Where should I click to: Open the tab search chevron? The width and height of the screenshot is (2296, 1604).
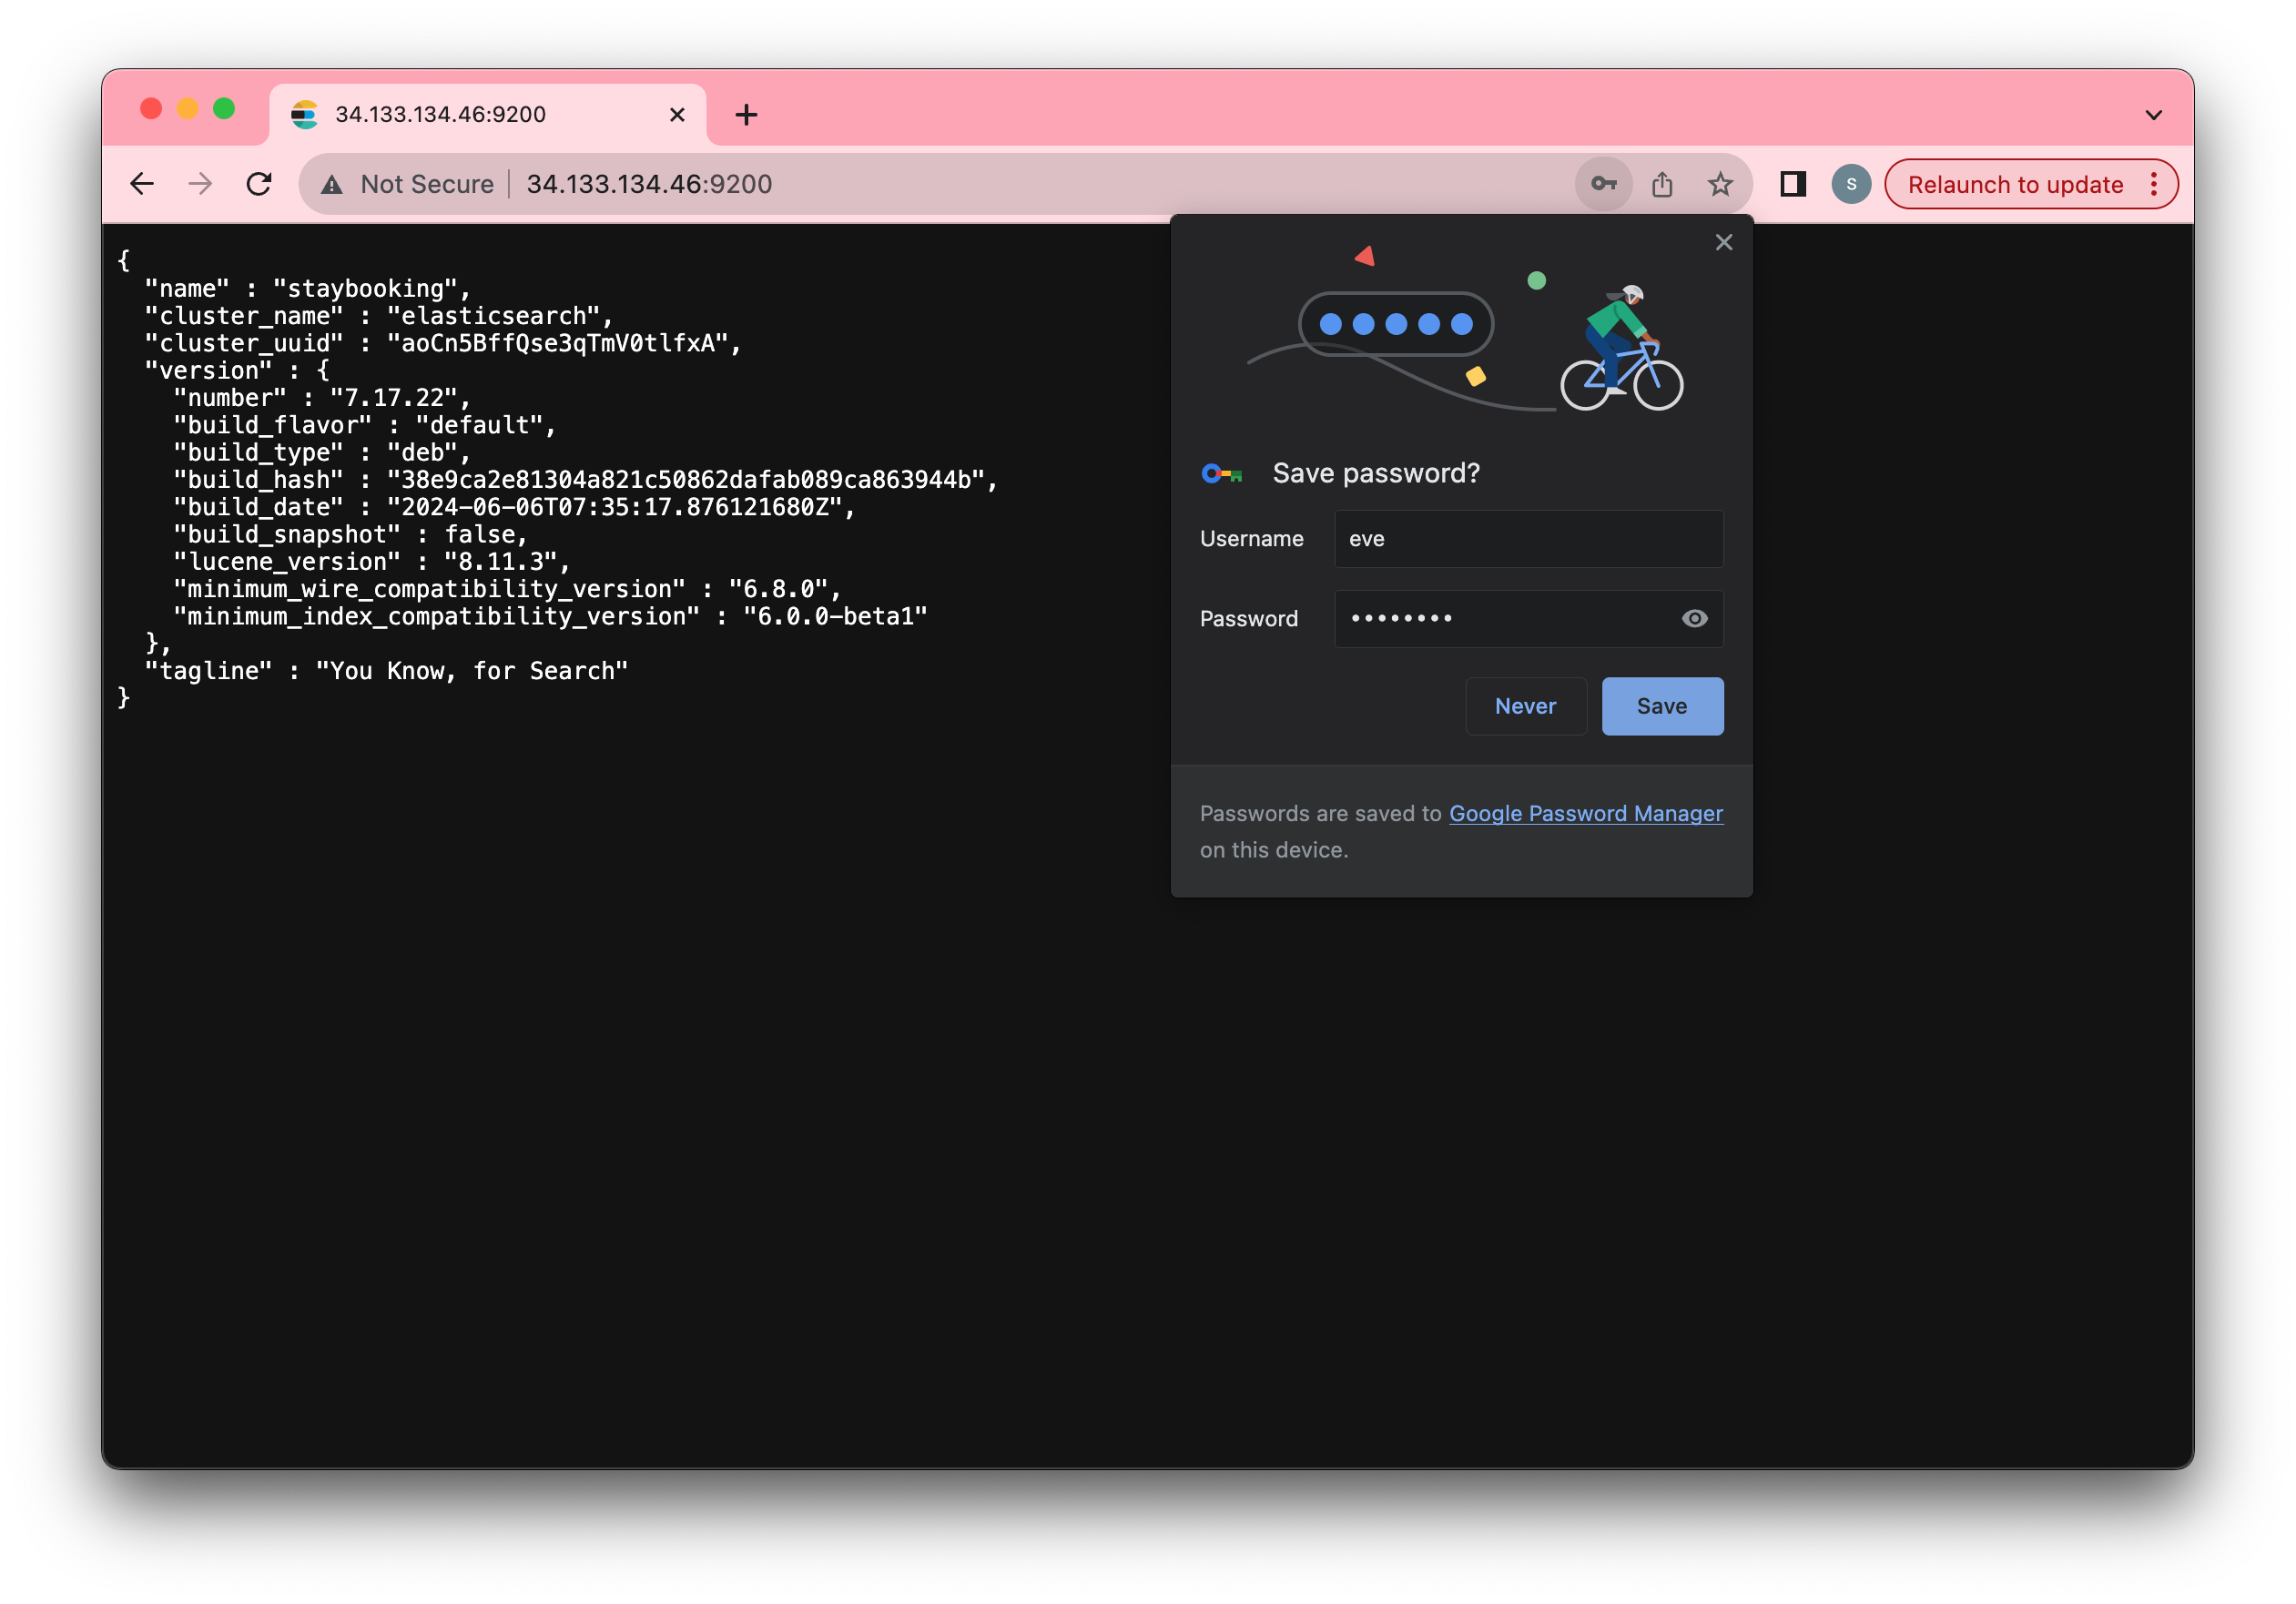pyautogui.click(x=2155, y=114)
